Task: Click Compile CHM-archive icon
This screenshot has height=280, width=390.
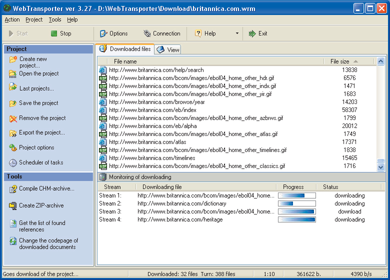Action: tap(13, 189)
